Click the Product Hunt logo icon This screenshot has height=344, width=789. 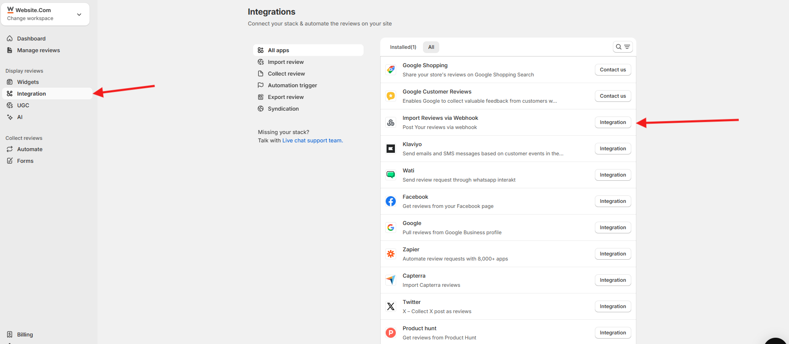[391, 333]
